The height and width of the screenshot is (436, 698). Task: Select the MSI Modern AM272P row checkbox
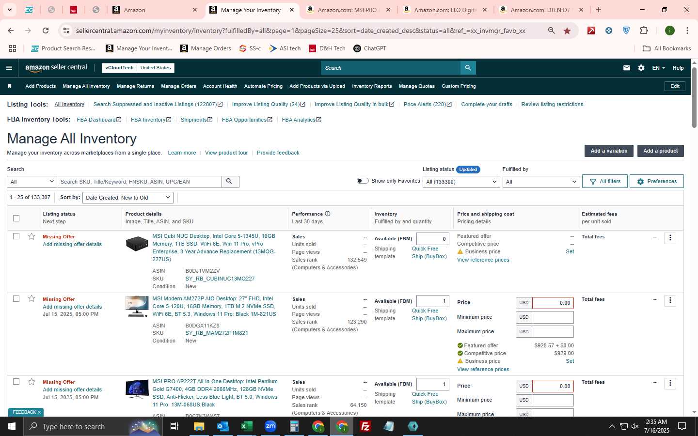click(16, 298)
